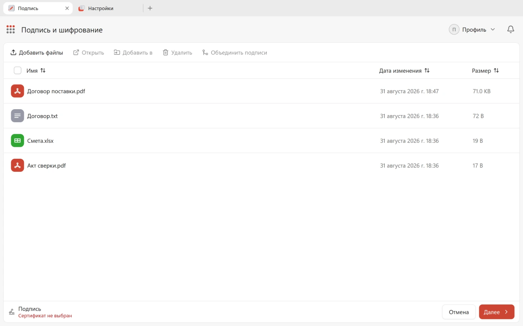Select file name Договор поставки.pdf
This screenshot has height=326, width=523.
56,91
